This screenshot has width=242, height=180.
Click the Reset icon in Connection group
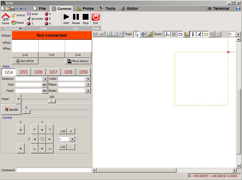[x=14, y=23]
